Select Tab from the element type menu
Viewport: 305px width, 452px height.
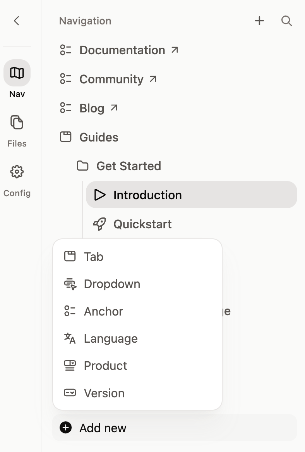[x=93, y=256]
